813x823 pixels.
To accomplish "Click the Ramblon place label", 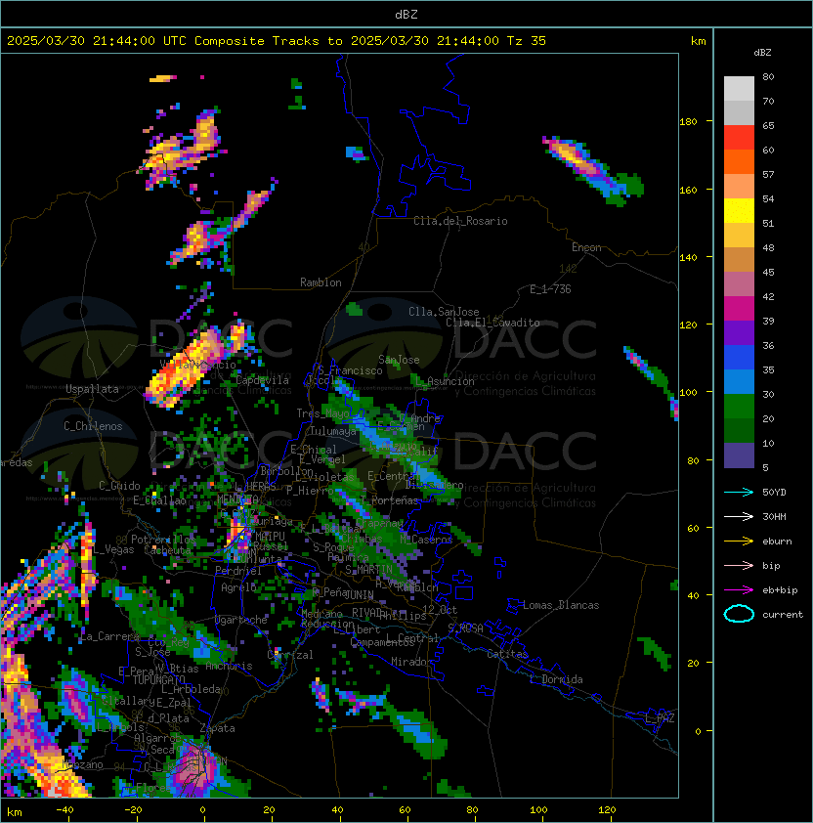I will (321, 282).
